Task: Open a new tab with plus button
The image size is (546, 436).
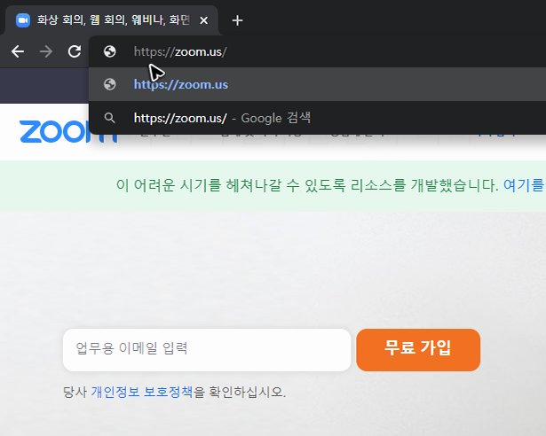Action: click(x=237, y=20)
